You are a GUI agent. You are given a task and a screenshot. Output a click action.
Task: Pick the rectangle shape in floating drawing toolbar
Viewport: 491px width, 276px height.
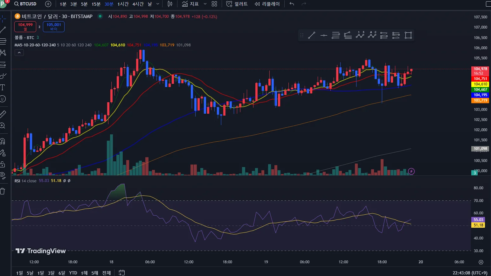click(408, 35)
